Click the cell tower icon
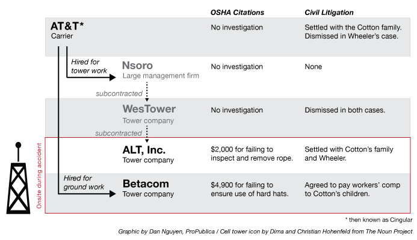Screen dimensions: 417x240 coord(18,178)
